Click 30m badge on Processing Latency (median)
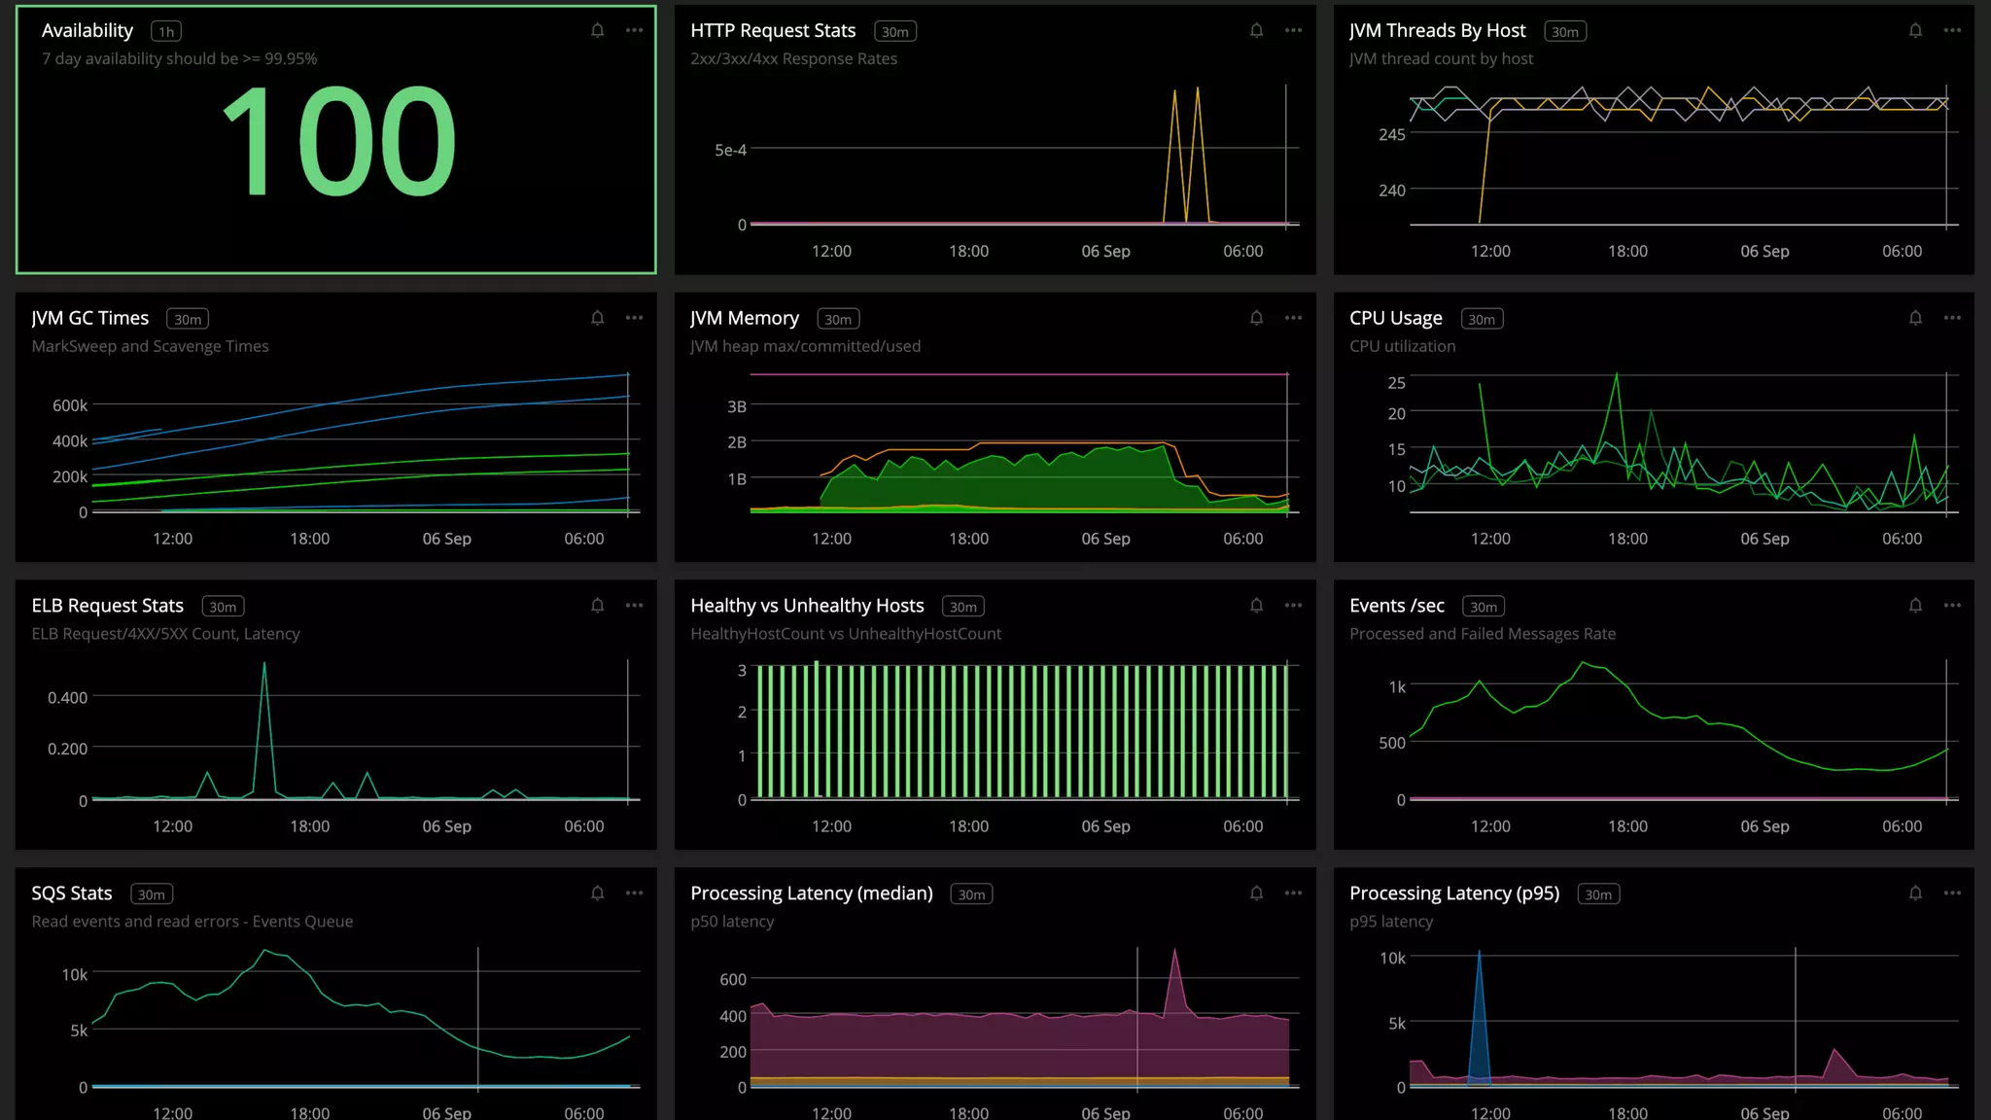The image size is (1991, 1120). point(970,894)
